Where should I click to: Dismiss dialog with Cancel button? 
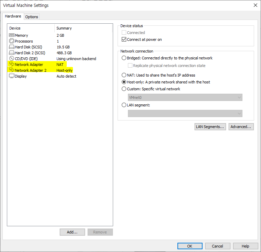click(218, 246)
